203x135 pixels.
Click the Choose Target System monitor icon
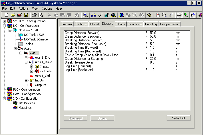click(85, 15)
